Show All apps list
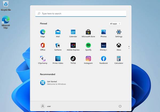This screenshot has height=112, width=160. click(115, 24)
